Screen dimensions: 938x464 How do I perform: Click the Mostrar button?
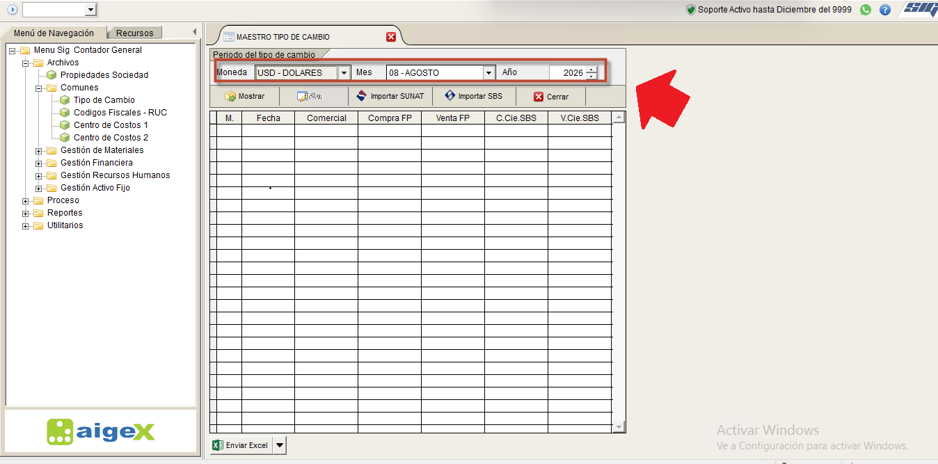tap(245, 96)
